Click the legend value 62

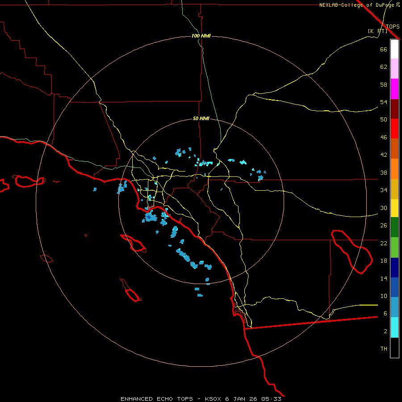click(x=384, y=67)
